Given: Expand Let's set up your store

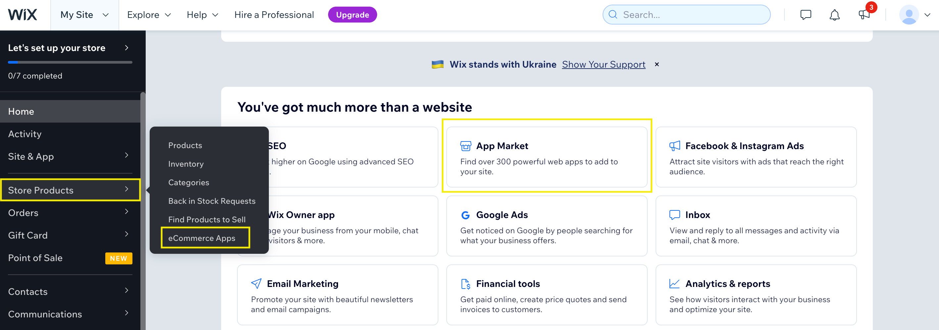Looking at the screenshot, I should point(126,48).
